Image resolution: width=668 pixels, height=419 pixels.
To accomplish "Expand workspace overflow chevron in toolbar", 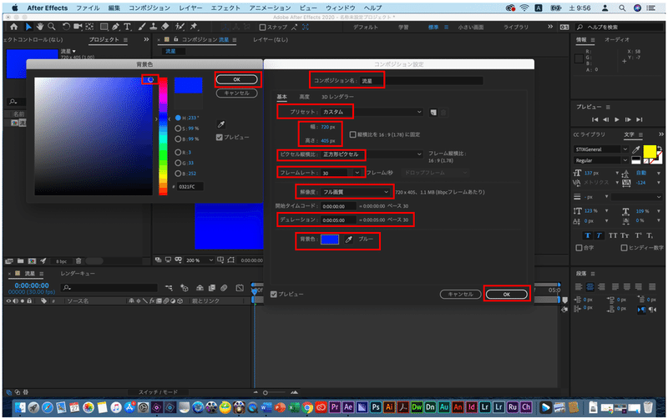I will point(550,27).
